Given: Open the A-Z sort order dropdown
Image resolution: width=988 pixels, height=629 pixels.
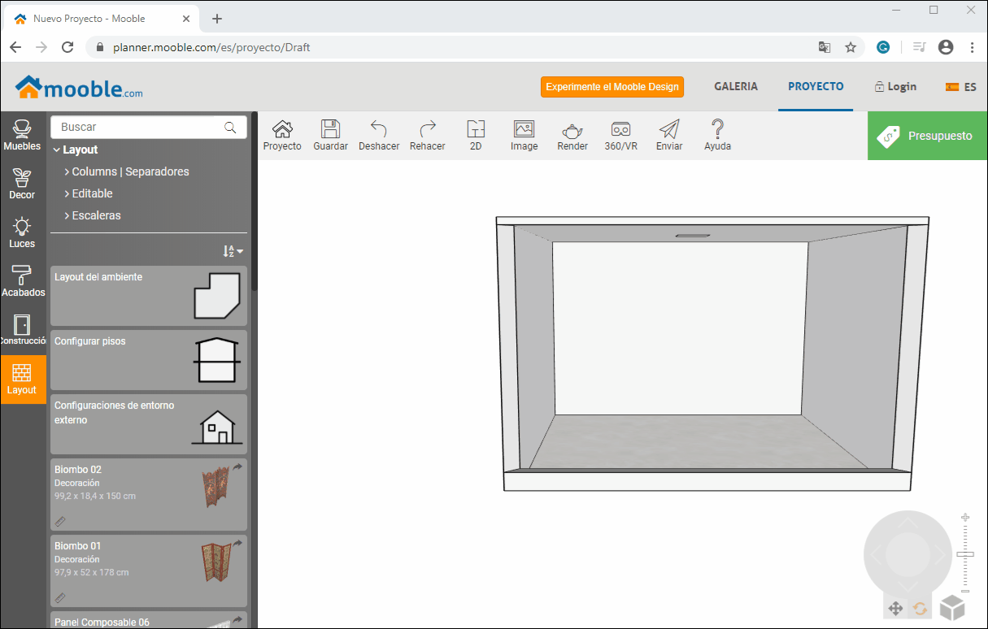Looking at the screenshot, I should [233, 251].
